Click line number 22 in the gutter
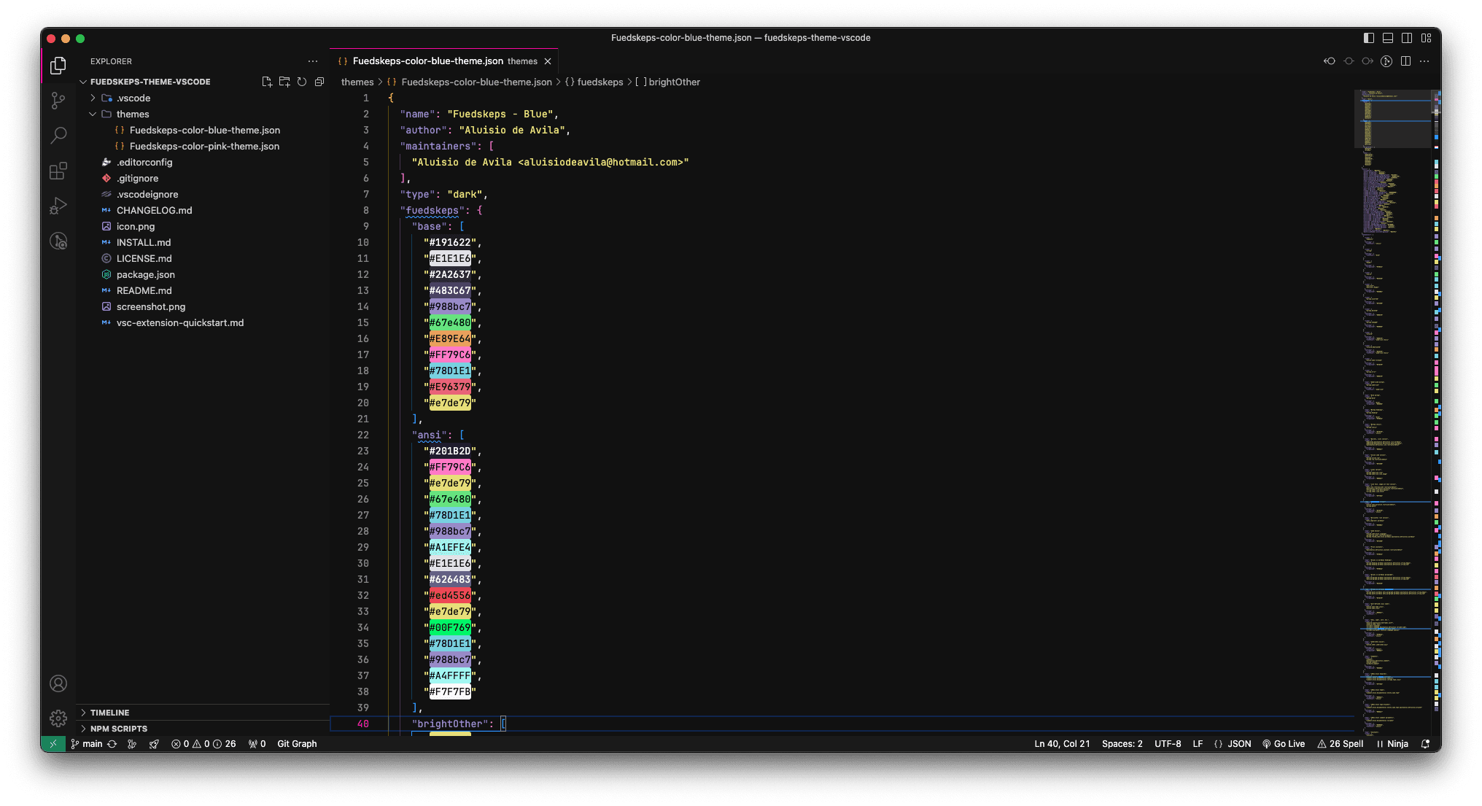 click(x=363, y=435)
